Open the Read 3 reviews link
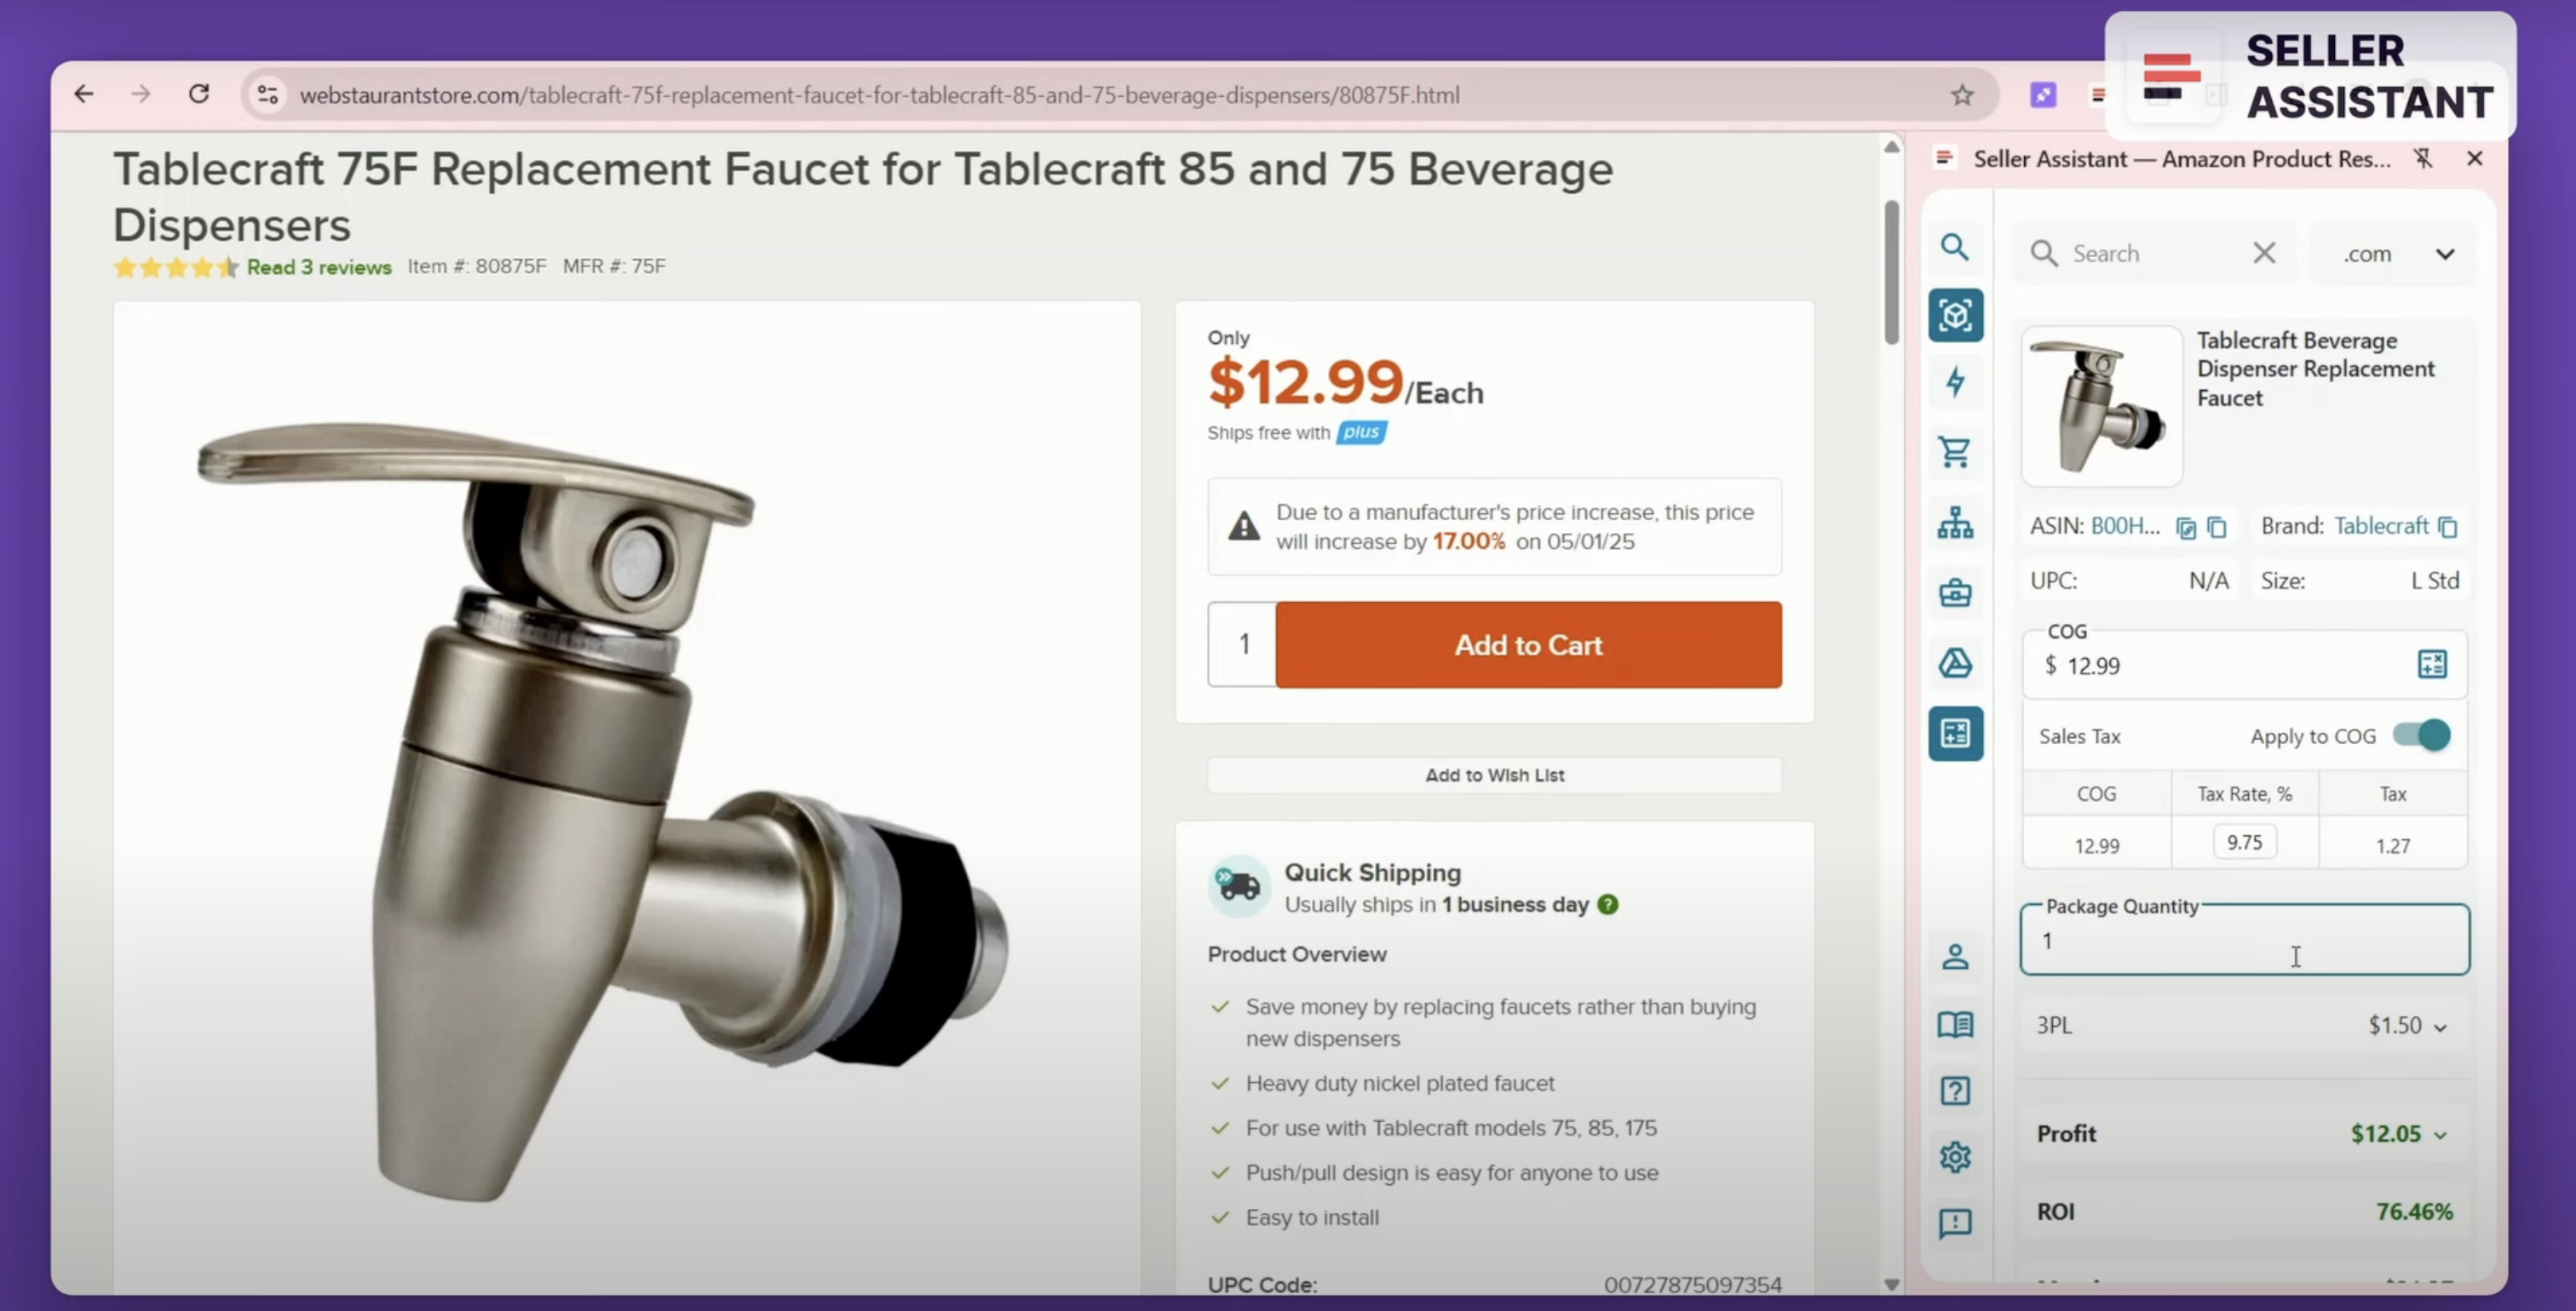The height and width of the screenshot is (1311, 2576). pyautogui.click(x=319, y=266)
